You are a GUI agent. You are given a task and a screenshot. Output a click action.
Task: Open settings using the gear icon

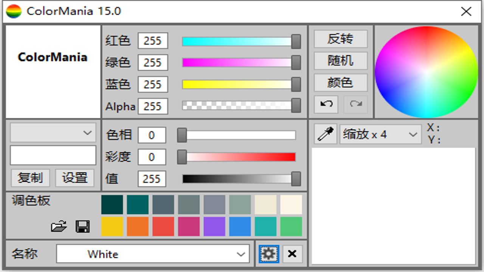(x=269, y=254)
